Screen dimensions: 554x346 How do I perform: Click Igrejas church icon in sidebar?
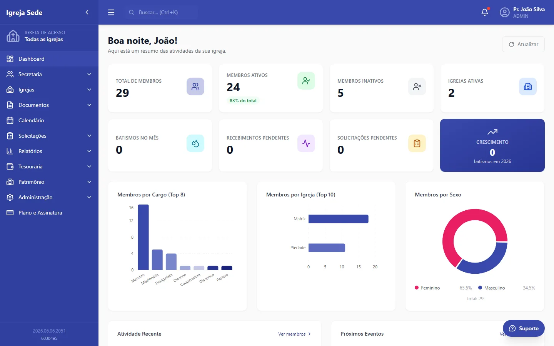(10, 90)
